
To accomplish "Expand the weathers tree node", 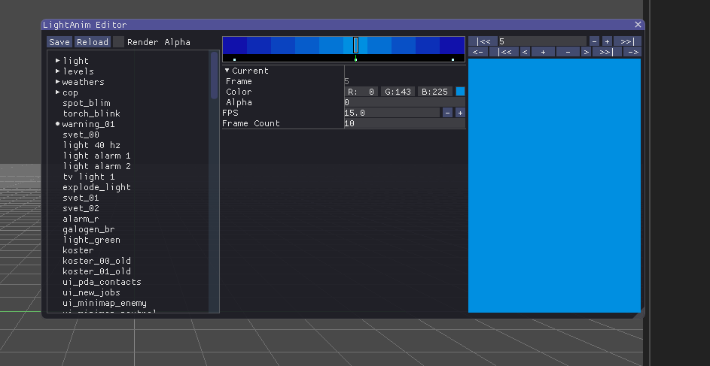I will [58, 81].
